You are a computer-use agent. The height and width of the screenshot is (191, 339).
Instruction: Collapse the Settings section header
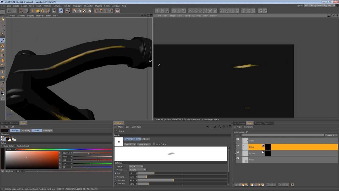click(x=119, y=163)
